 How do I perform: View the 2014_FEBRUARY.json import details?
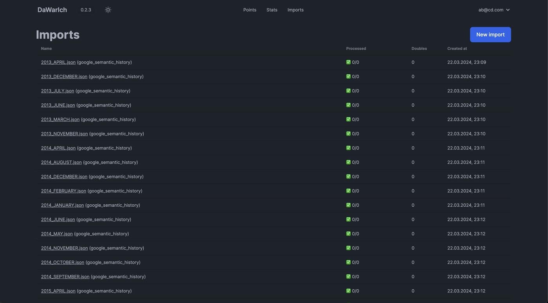(63, 191)
